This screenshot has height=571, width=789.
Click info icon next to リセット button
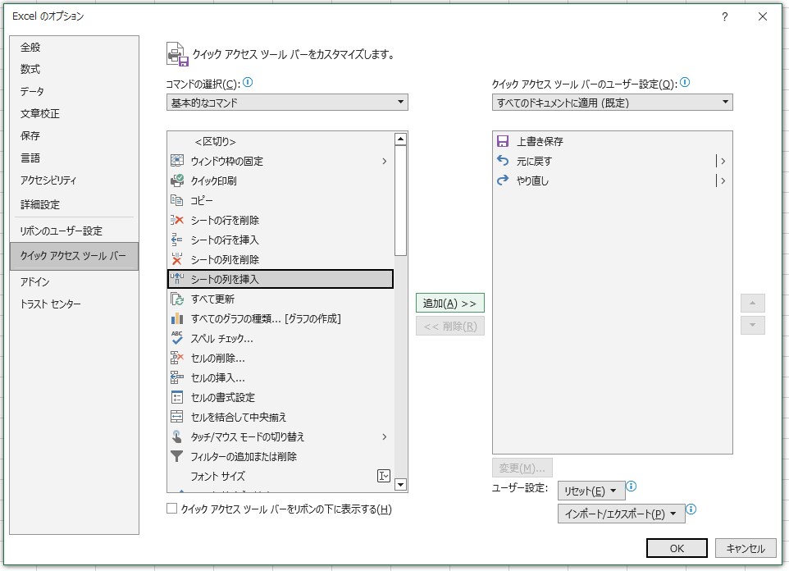point(631,486)
